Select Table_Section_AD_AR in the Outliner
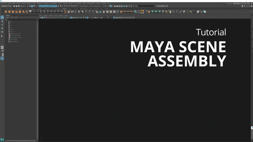Image resolution: width=253 pixels, height=142 pixels. pos(15,34)
